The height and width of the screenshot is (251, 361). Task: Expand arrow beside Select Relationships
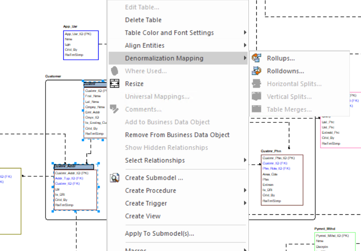coord(245,160)
